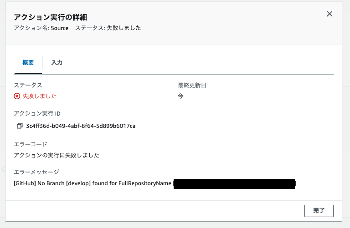
Task: Click the アクション実行 ID label
Action: pos(37,113)
